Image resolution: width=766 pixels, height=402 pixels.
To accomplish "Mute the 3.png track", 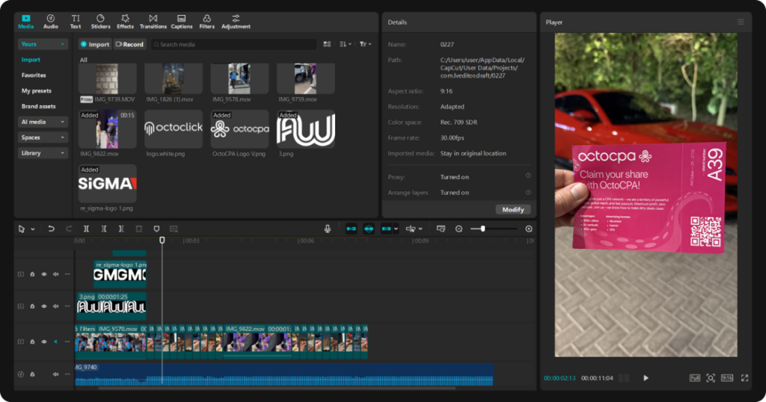I will (x=55, y=306).
